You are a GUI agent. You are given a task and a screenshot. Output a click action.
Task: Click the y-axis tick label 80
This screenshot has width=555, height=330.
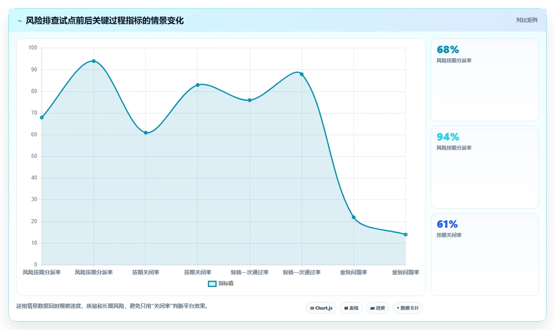(34, 91)
